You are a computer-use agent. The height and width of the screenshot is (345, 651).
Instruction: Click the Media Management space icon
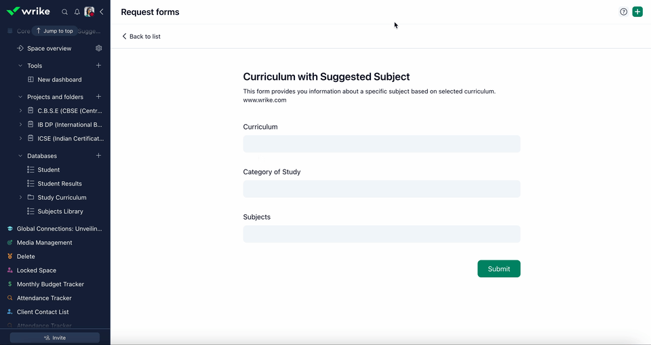(x=10, y=243)
